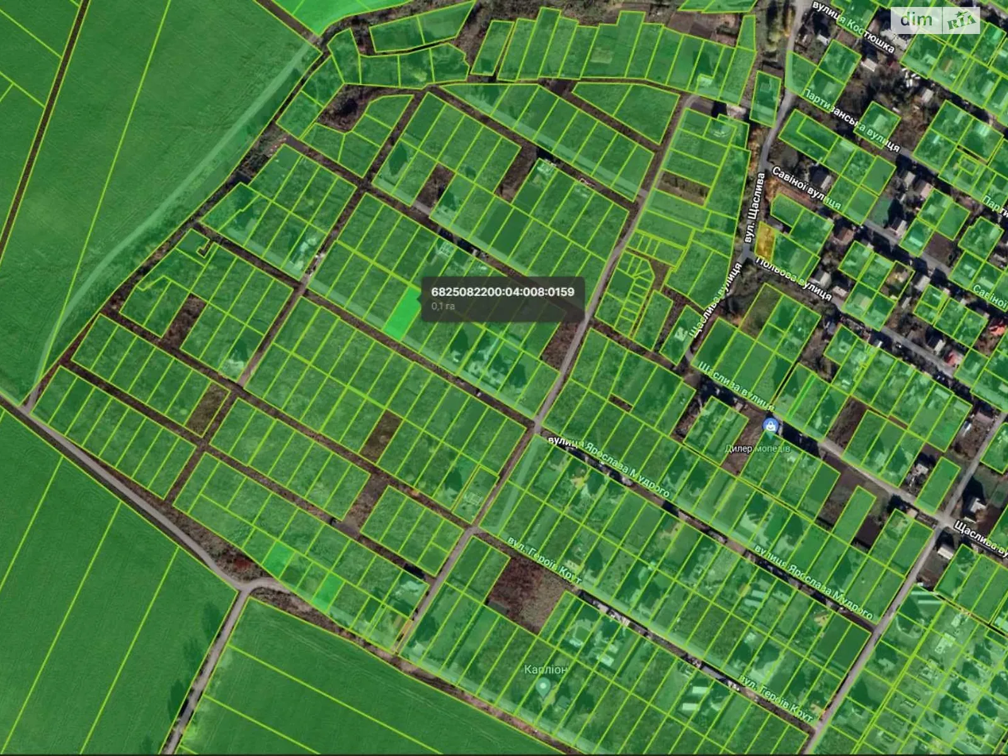1008x756 pixels.
Task: Click the cadastral number 6825082200:04:008:0159 tooltip
Action: click(x=502, y=299)
